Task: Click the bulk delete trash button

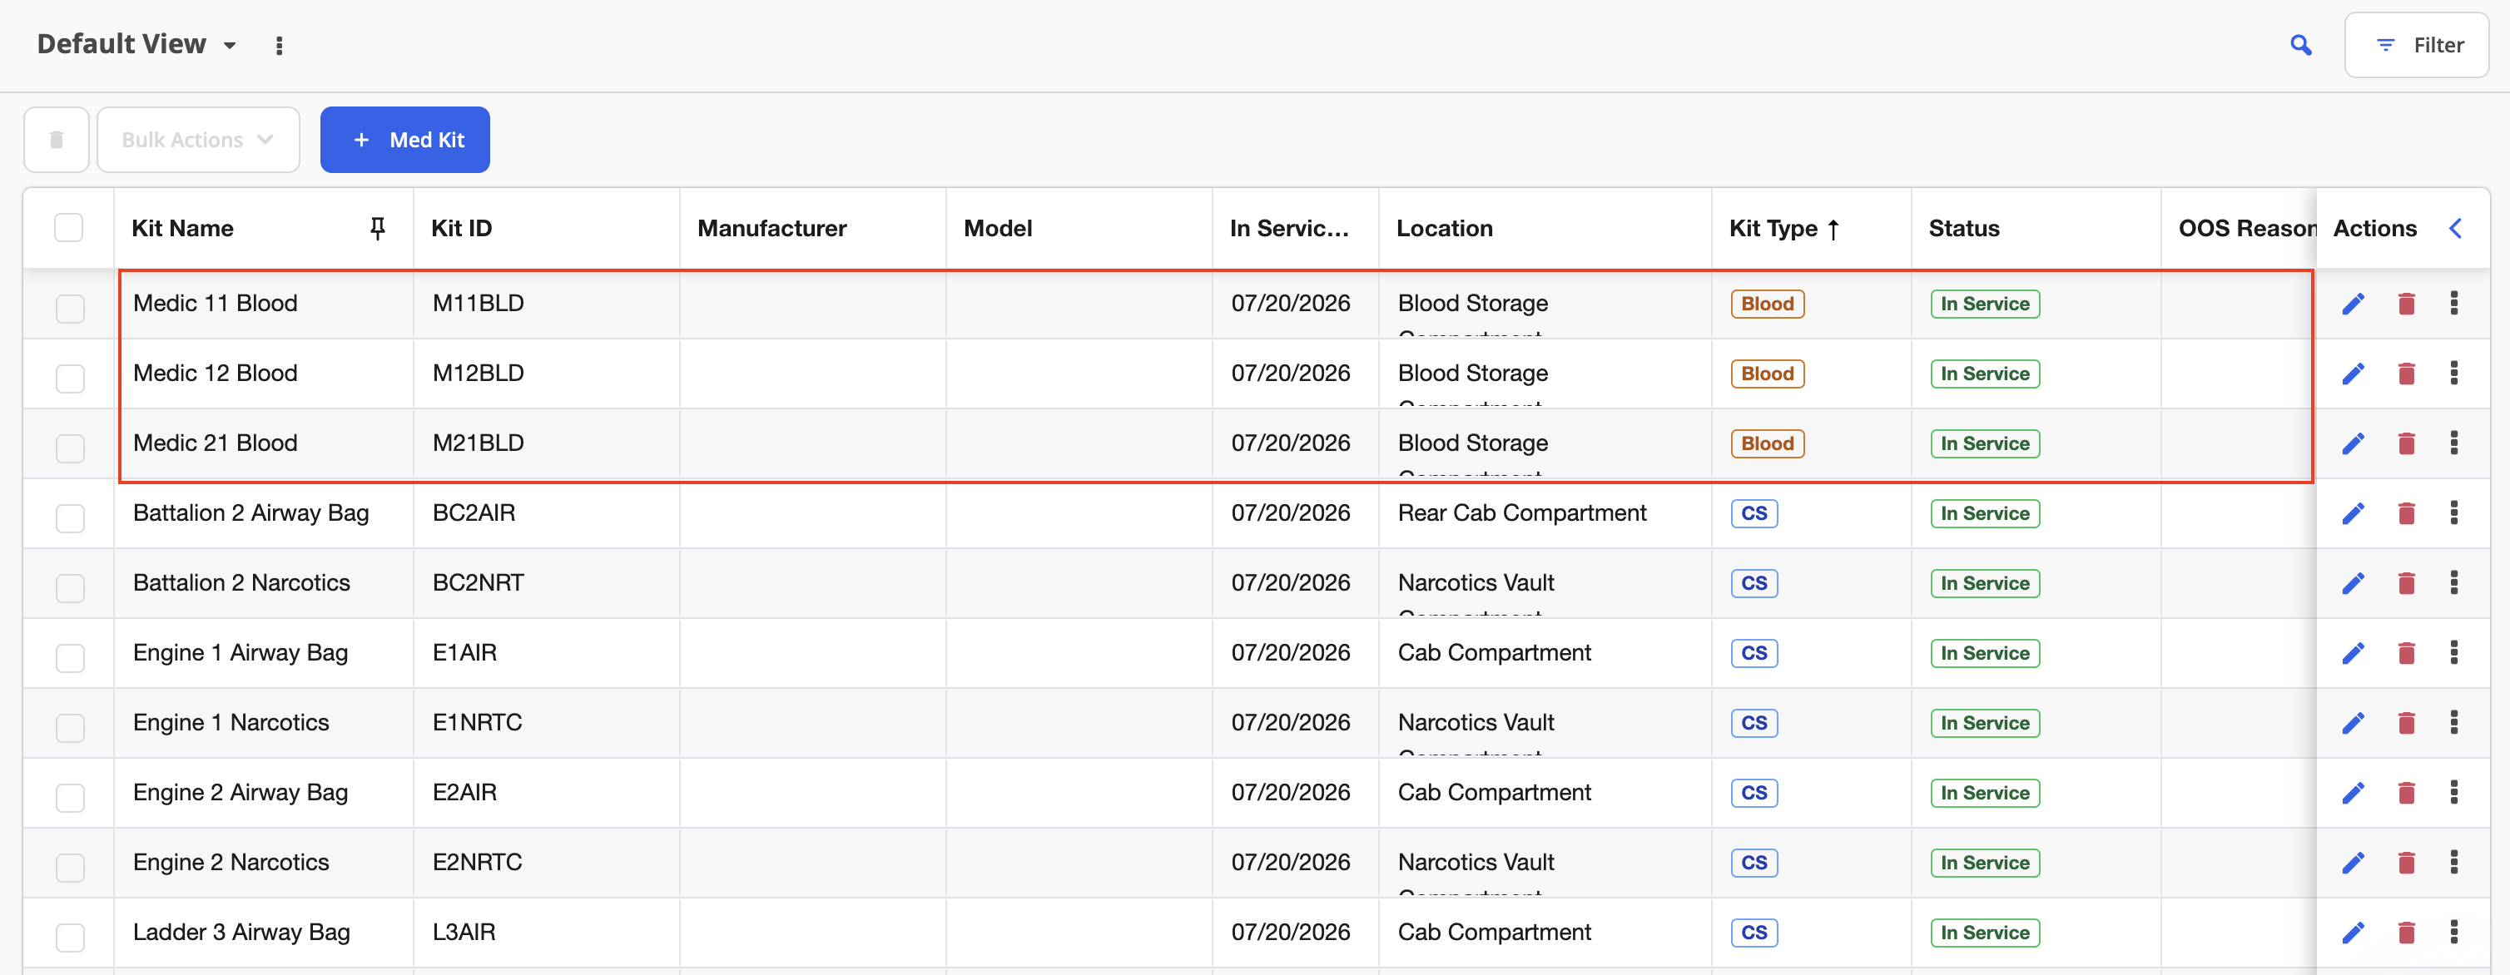Action: 57,141
